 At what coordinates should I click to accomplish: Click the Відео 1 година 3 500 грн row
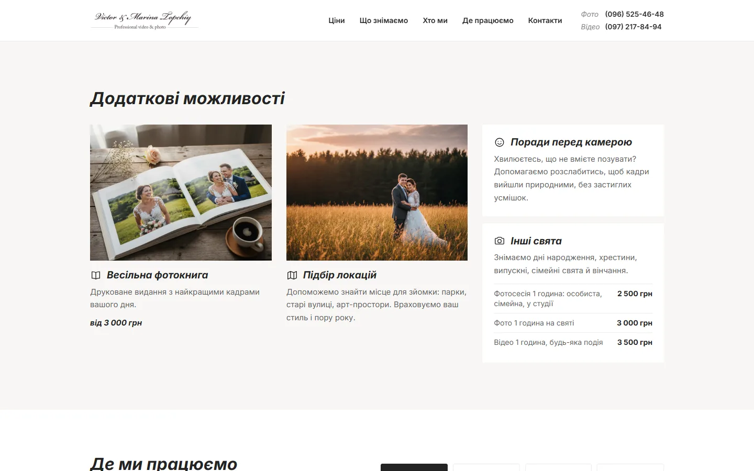tap(573, 342)
